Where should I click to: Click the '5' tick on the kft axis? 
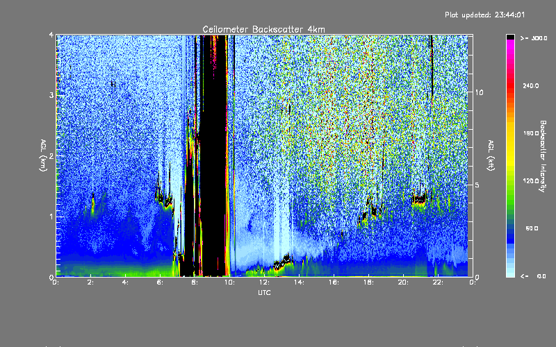click(477, 185)
